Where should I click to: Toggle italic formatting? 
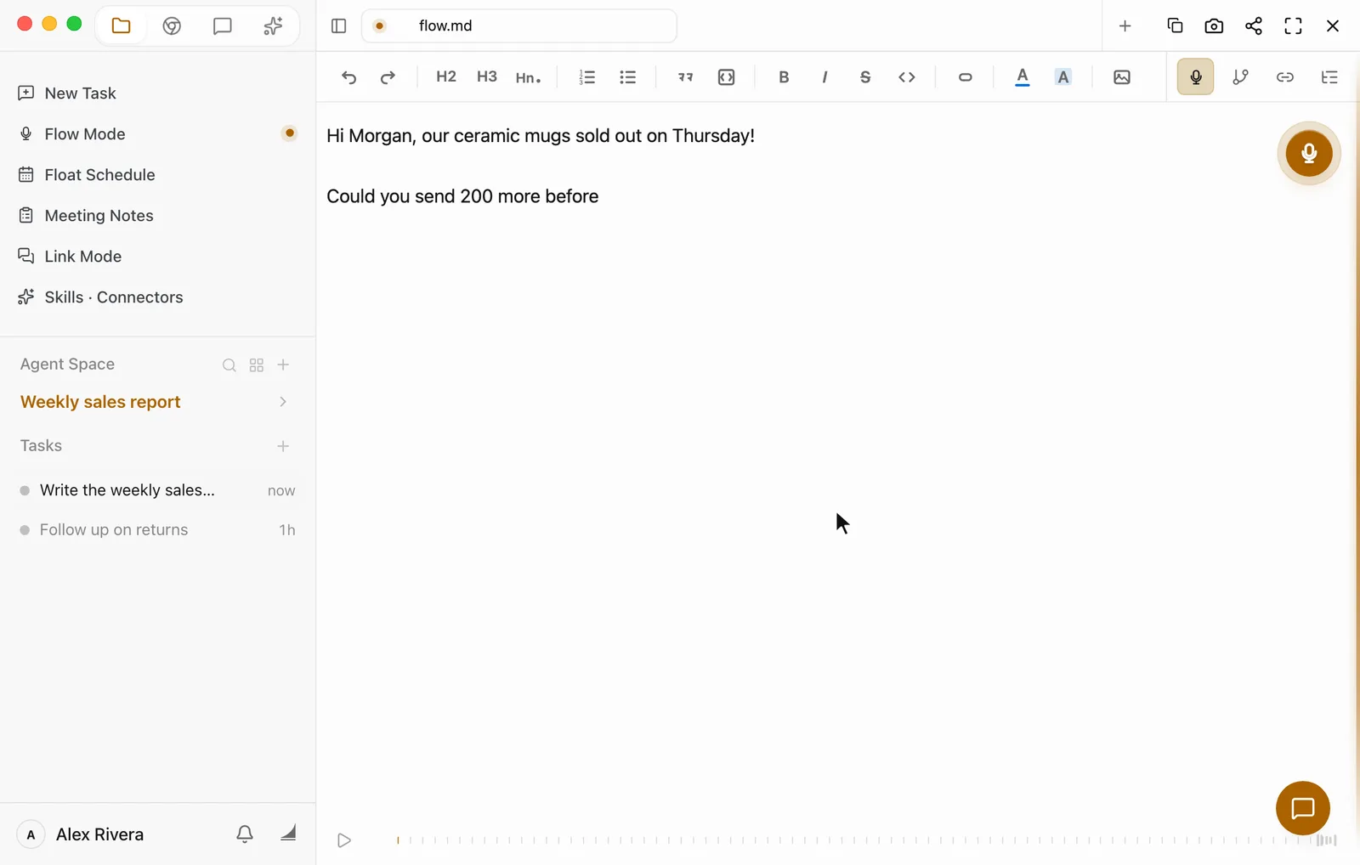click(x=824, y=77)
